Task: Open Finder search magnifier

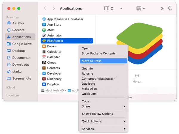Action: pyautogui.click(x=170, y=8)
